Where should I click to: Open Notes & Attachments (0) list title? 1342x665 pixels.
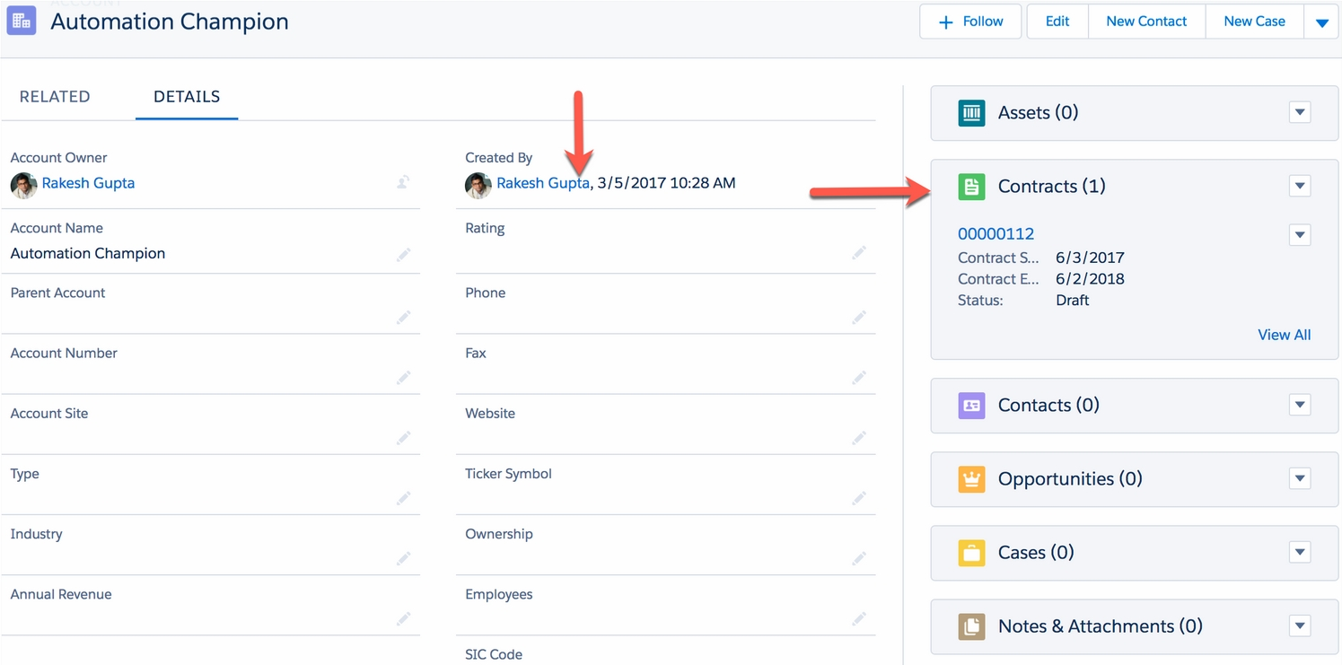1100,626
